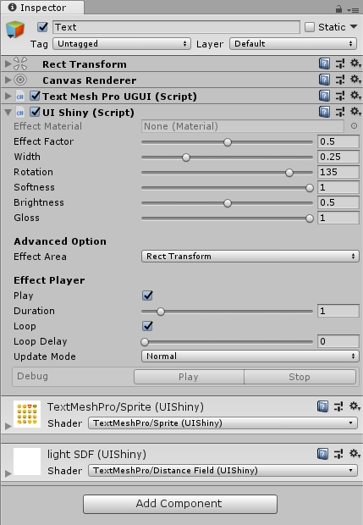This screenshot has height=525, width=363.
Task: Click the Rotation value field showing 135
Action: coord(338,172)
